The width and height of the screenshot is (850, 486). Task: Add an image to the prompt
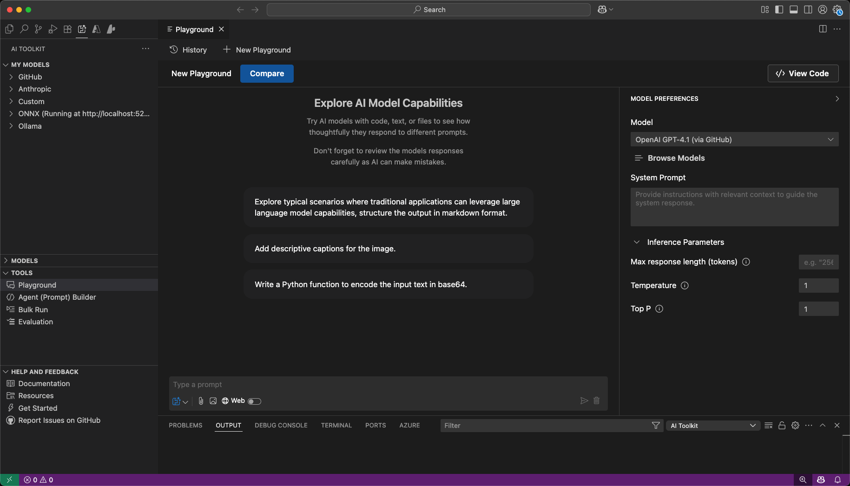click(213, 401)
